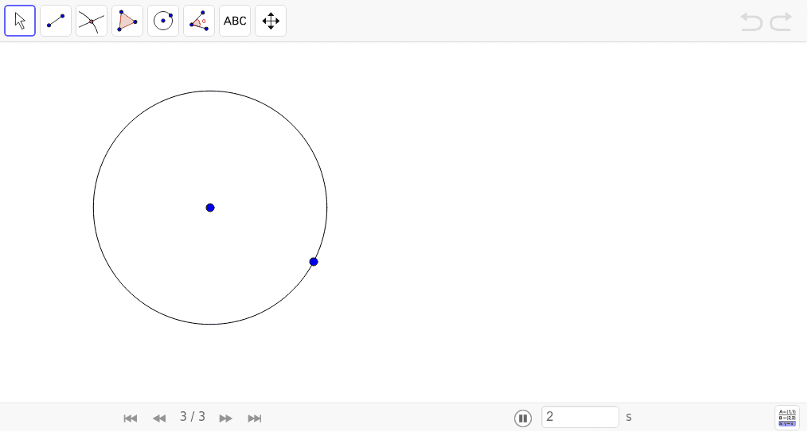Screen dimensions: 808x432
Task: Click the "3 / 3" step counter
Action: click(193, 417)
